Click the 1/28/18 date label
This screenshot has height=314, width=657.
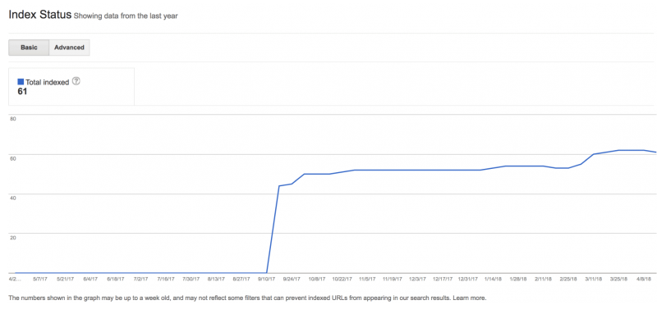point(518,279)
